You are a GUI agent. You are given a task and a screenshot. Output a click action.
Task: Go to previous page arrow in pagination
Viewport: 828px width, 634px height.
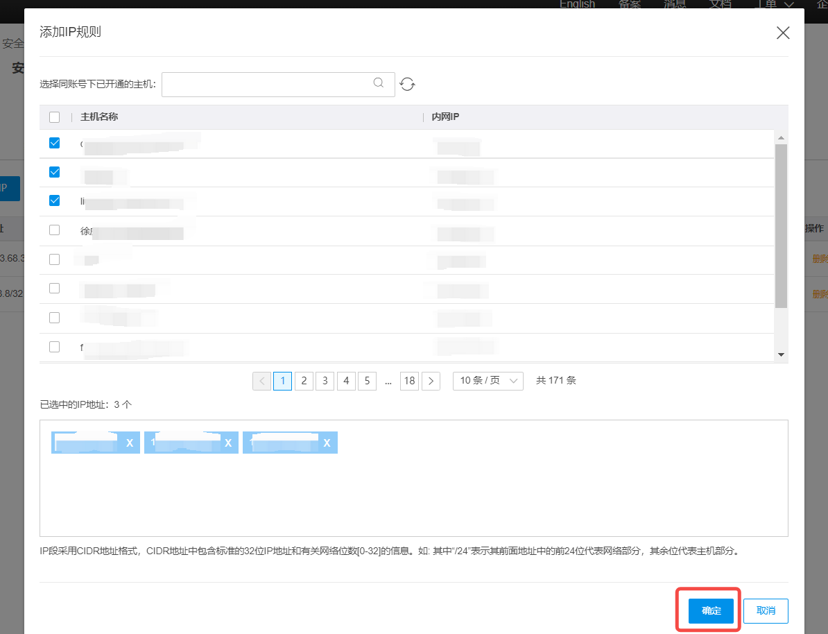click(x=262, y=381)
